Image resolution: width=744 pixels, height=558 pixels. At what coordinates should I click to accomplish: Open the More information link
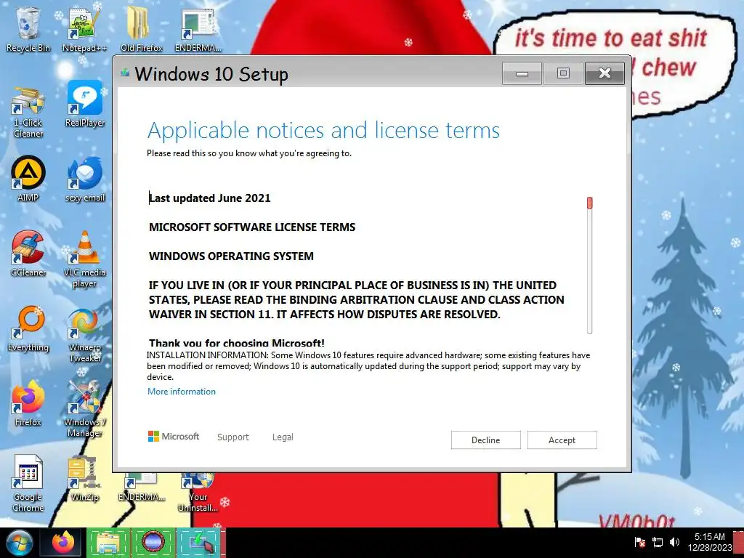pos(181,392)
